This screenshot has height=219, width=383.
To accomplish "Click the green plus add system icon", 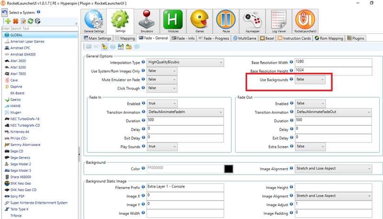I will [x=8, y=21].
